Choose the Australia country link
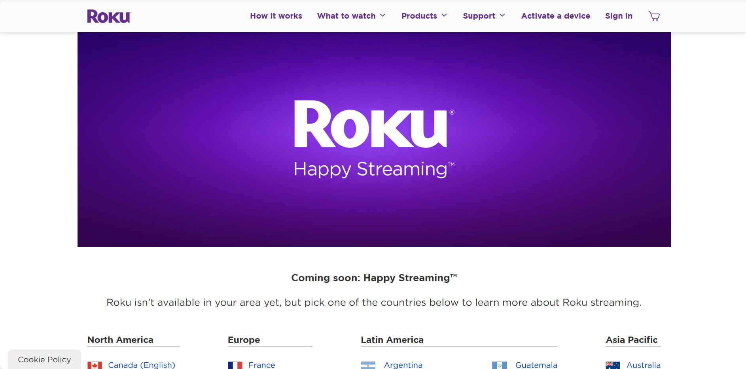Viewport: 746px width, 369px height. [644, 365]
